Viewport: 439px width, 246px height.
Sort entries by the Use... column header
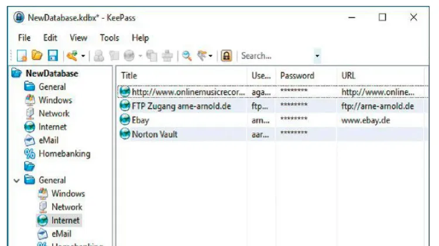262,75
